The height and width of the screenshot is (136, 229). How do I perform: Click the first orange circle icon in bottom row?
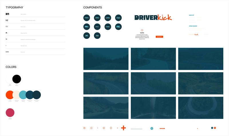(84, 128)
